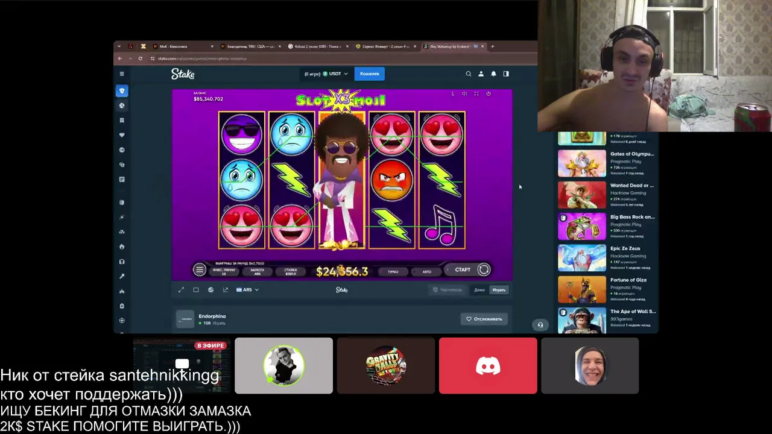Open the live support chat bubble button
The image size is (772, 434).
click(540, 325)
